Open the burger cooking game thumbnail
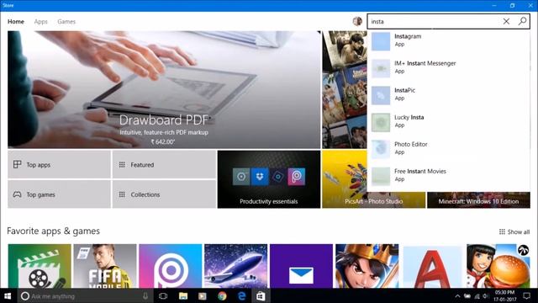538x303 pixels. 498,266
